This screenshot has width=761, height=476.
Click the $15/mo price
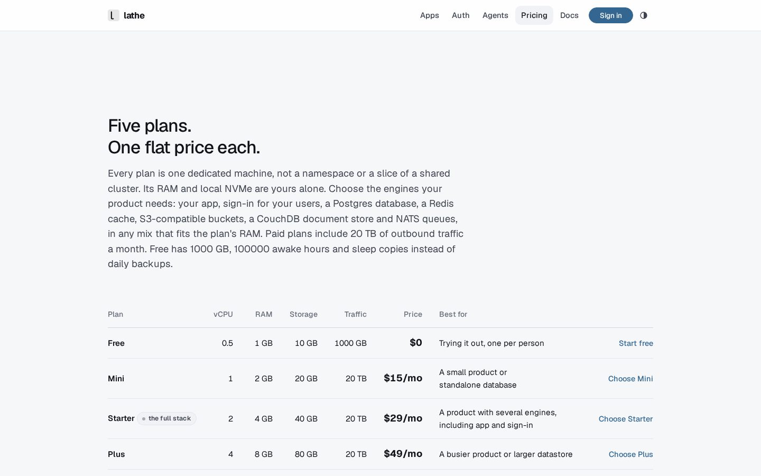point(403,378)
